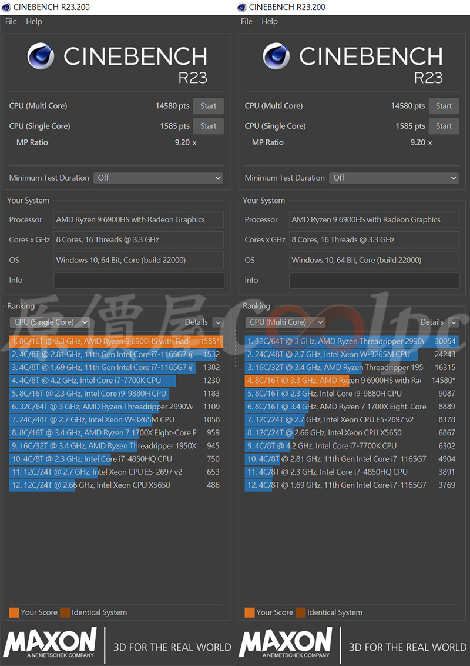The height and width of the screenshot is (666, 470).
Task: Open the File menu in left window
Action: coord(11,21)
